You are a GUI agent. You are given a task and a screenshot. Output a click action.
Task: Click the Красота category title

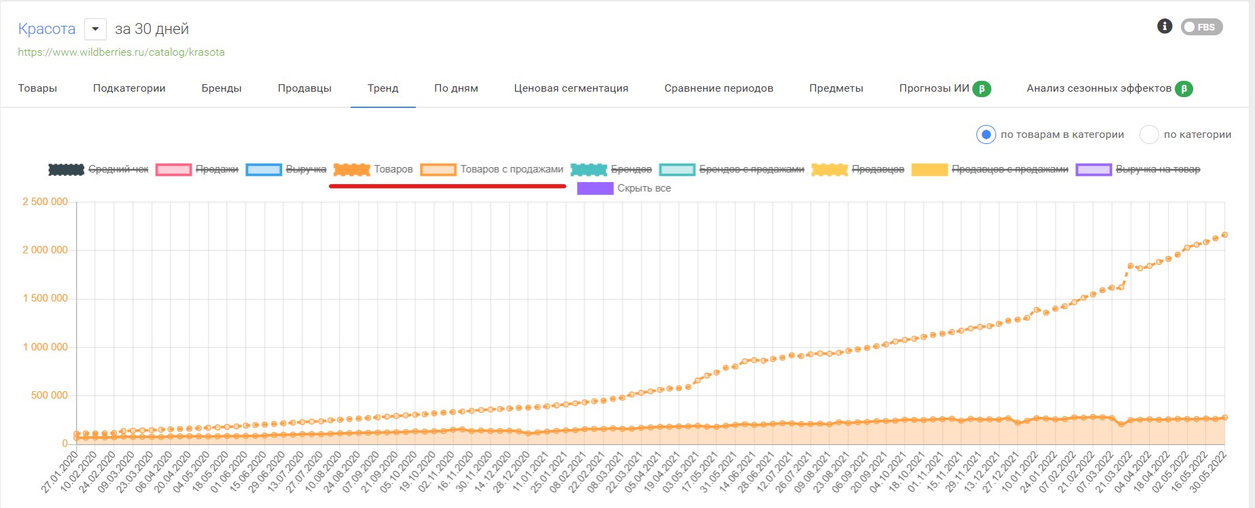coord(46,29)
